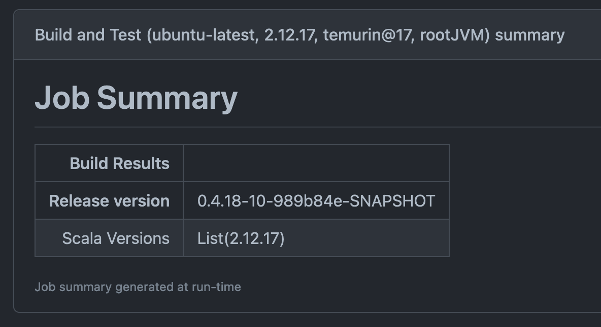This screenshot has width=601, height=327.
Task: Click the Build Results table header cell
Action: [x=109, y=163]
